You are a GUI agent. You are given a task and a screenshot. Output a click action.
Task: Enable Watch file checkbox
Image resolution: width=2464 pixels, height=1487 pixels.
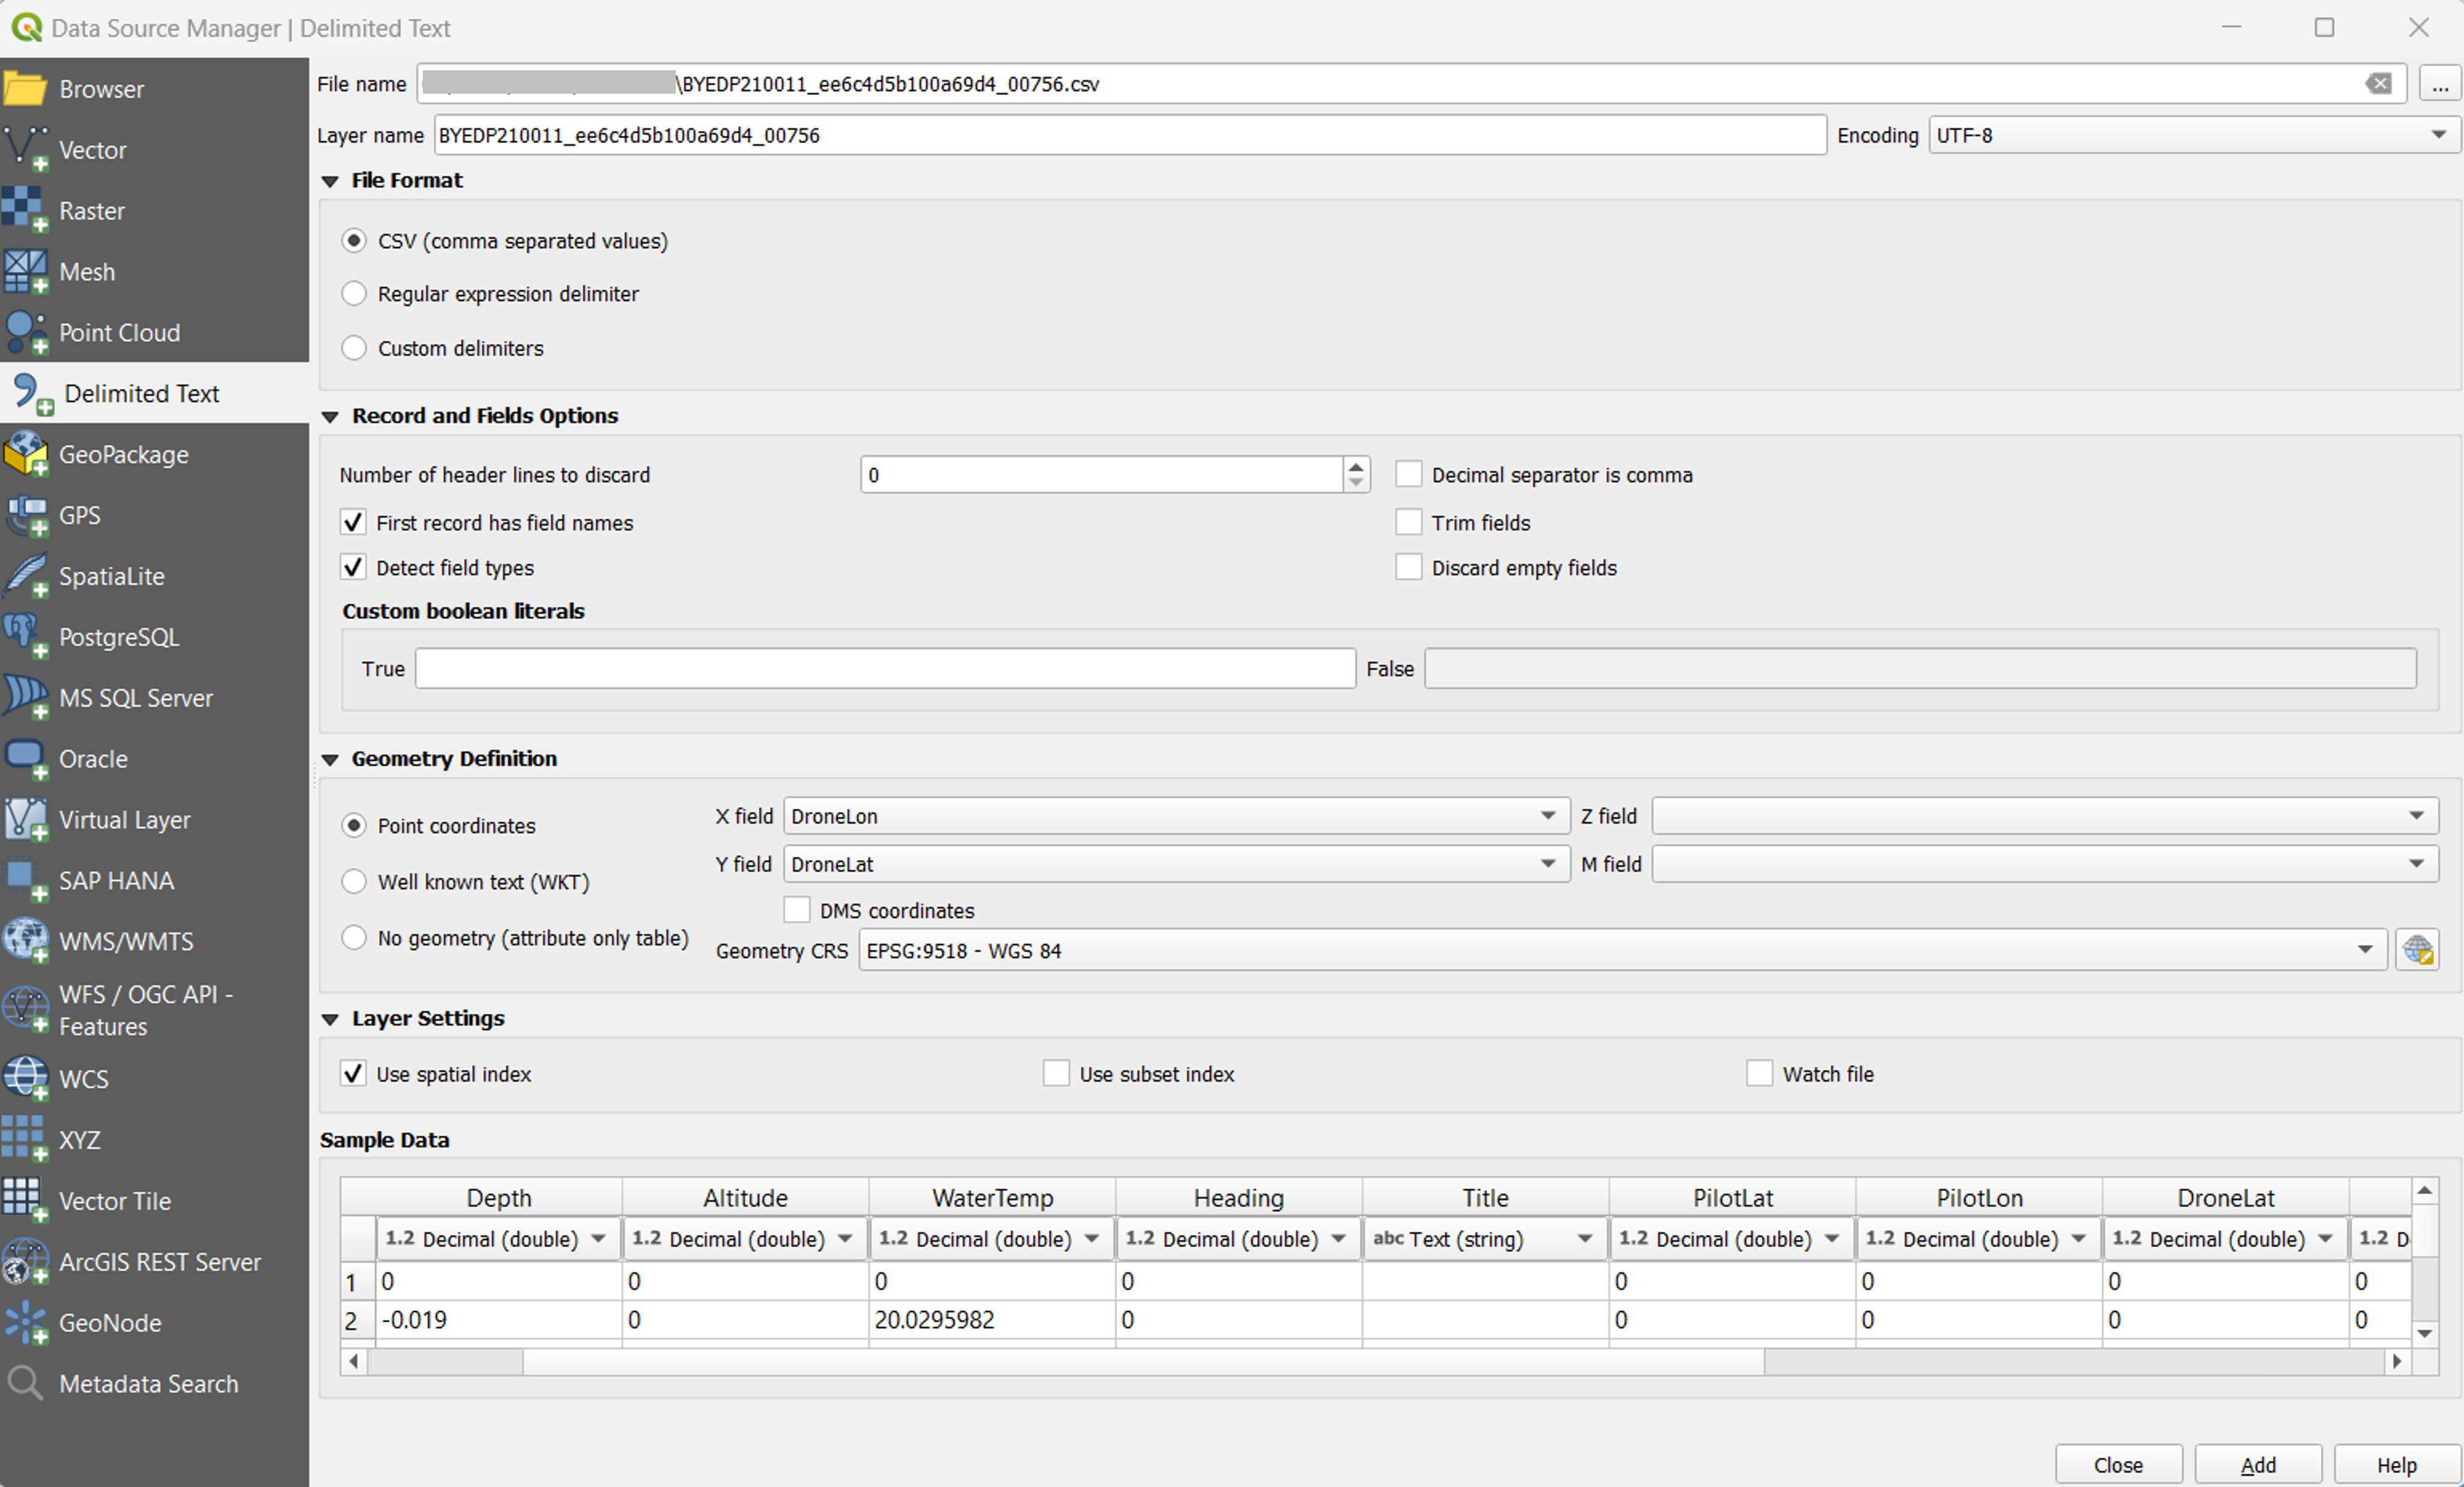[1759, 1073]
